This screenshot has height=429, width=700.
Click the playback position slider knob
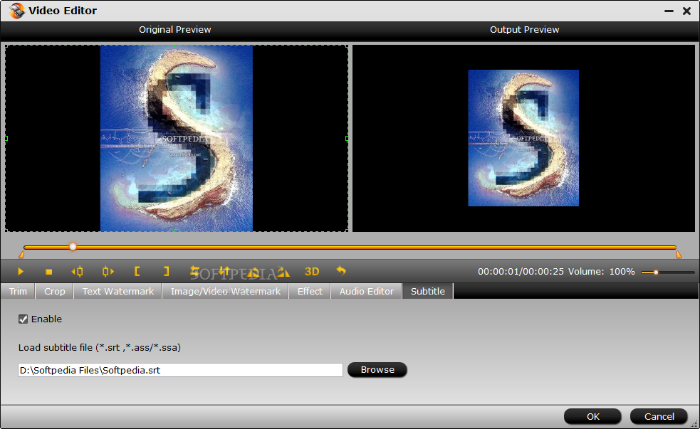click(x=73, y=247)
